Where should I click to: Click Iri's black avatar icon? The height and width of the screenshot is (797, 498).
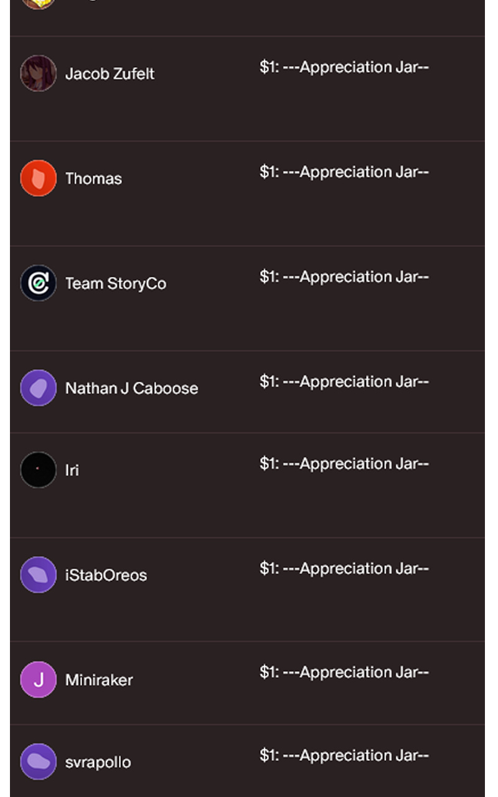point(38,469)
